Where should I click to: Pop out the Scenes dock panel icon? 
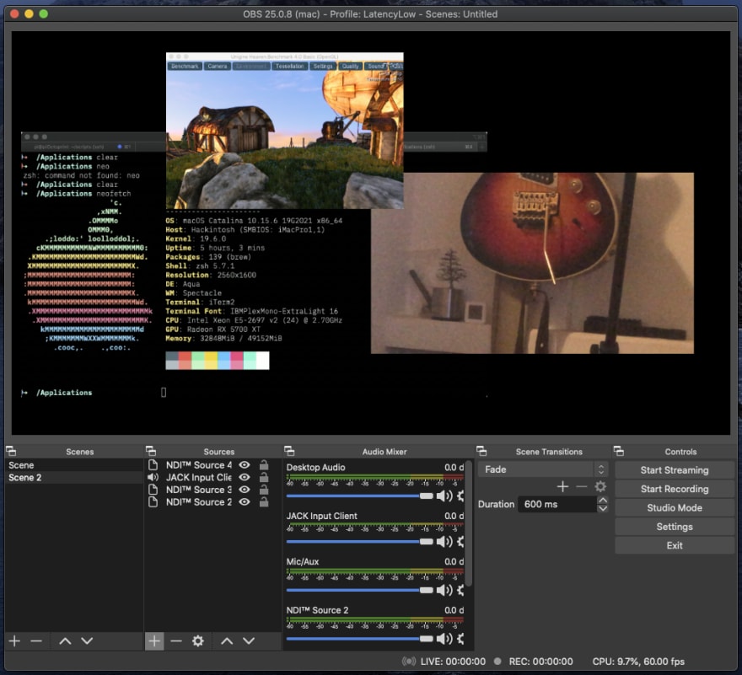tap(11, 451)
